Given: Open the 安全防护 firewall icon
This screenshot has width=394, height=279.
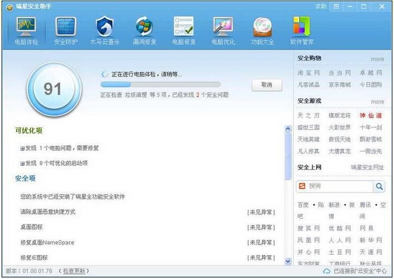Looking at the screenshot, I should coord(66,27).
